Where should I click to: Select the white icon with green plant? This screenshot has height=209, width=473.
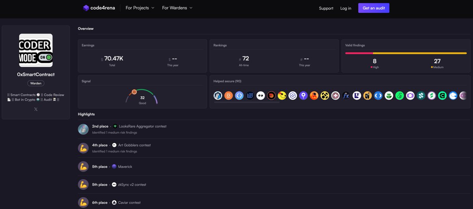point(389,95)
